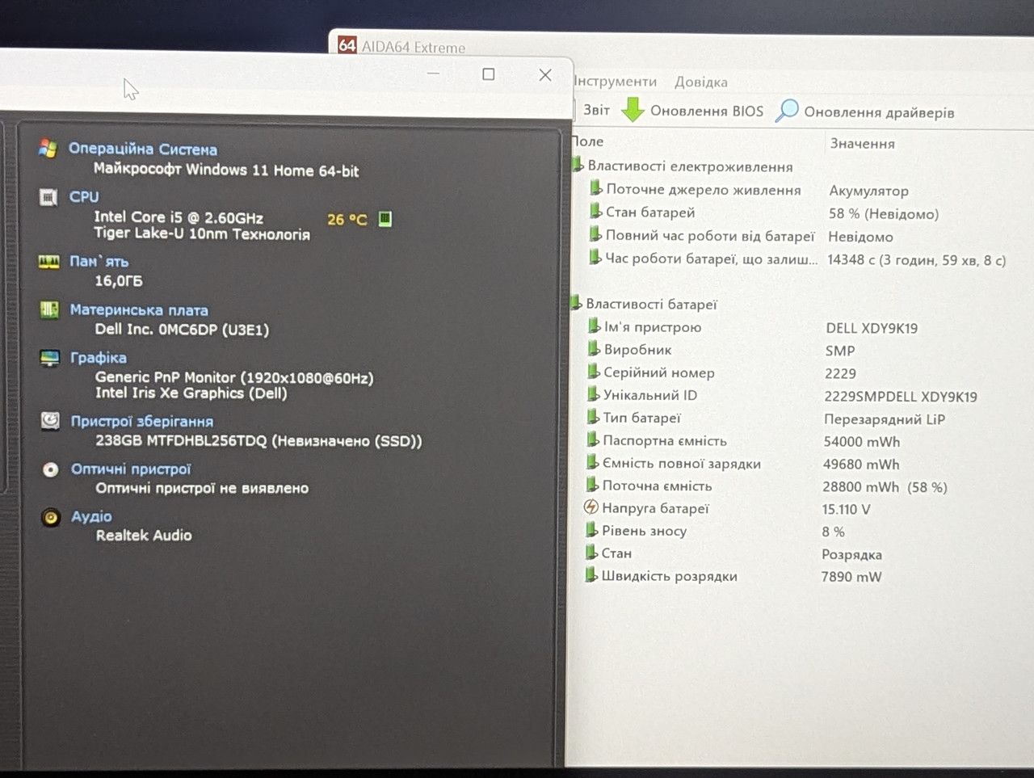Click the text Intel Iris Xe Graphics (Dell)

(191, 393)
